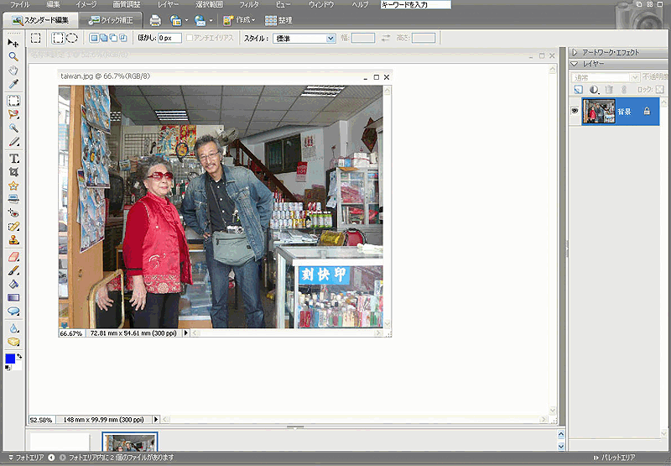This screenshot has height=466, width=671.
Task: Select the Hand tool
Action: [x=13, y=71]
